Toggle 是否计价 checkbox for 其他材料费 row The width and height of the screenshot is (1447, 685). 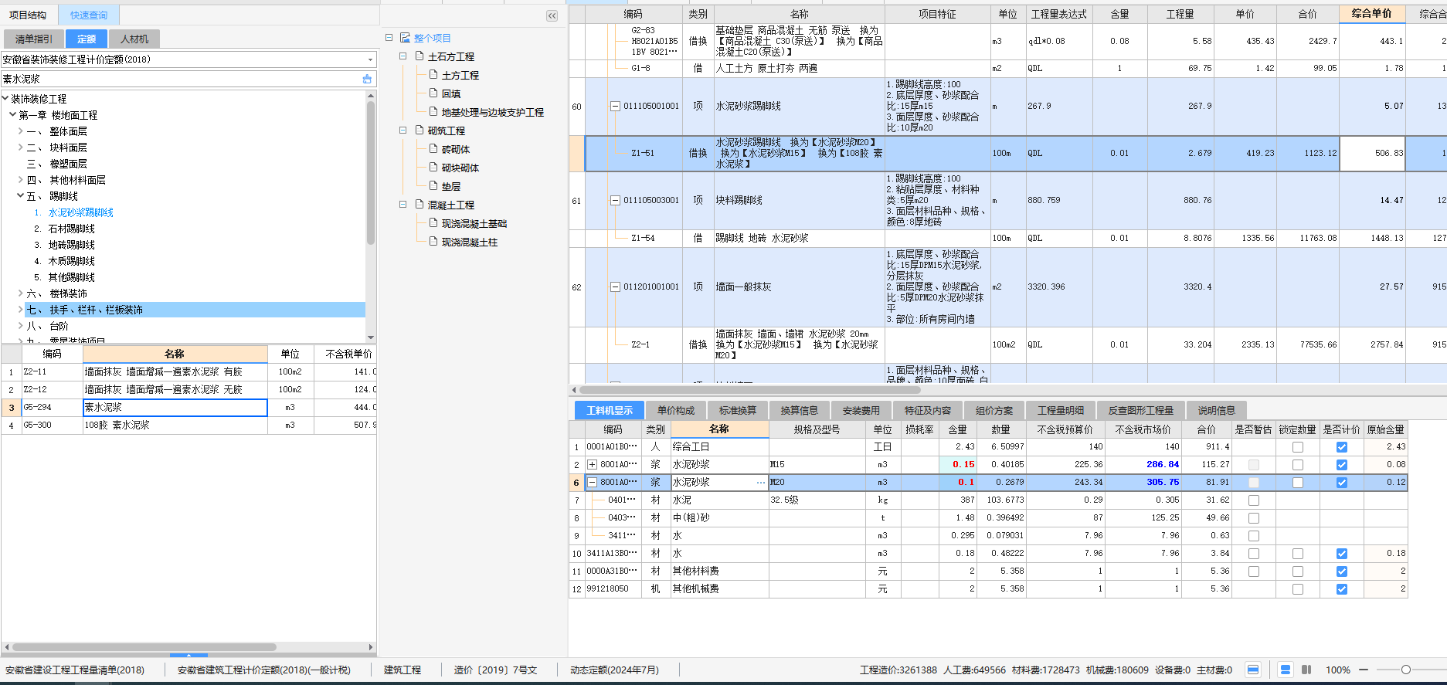point(1342,571)
